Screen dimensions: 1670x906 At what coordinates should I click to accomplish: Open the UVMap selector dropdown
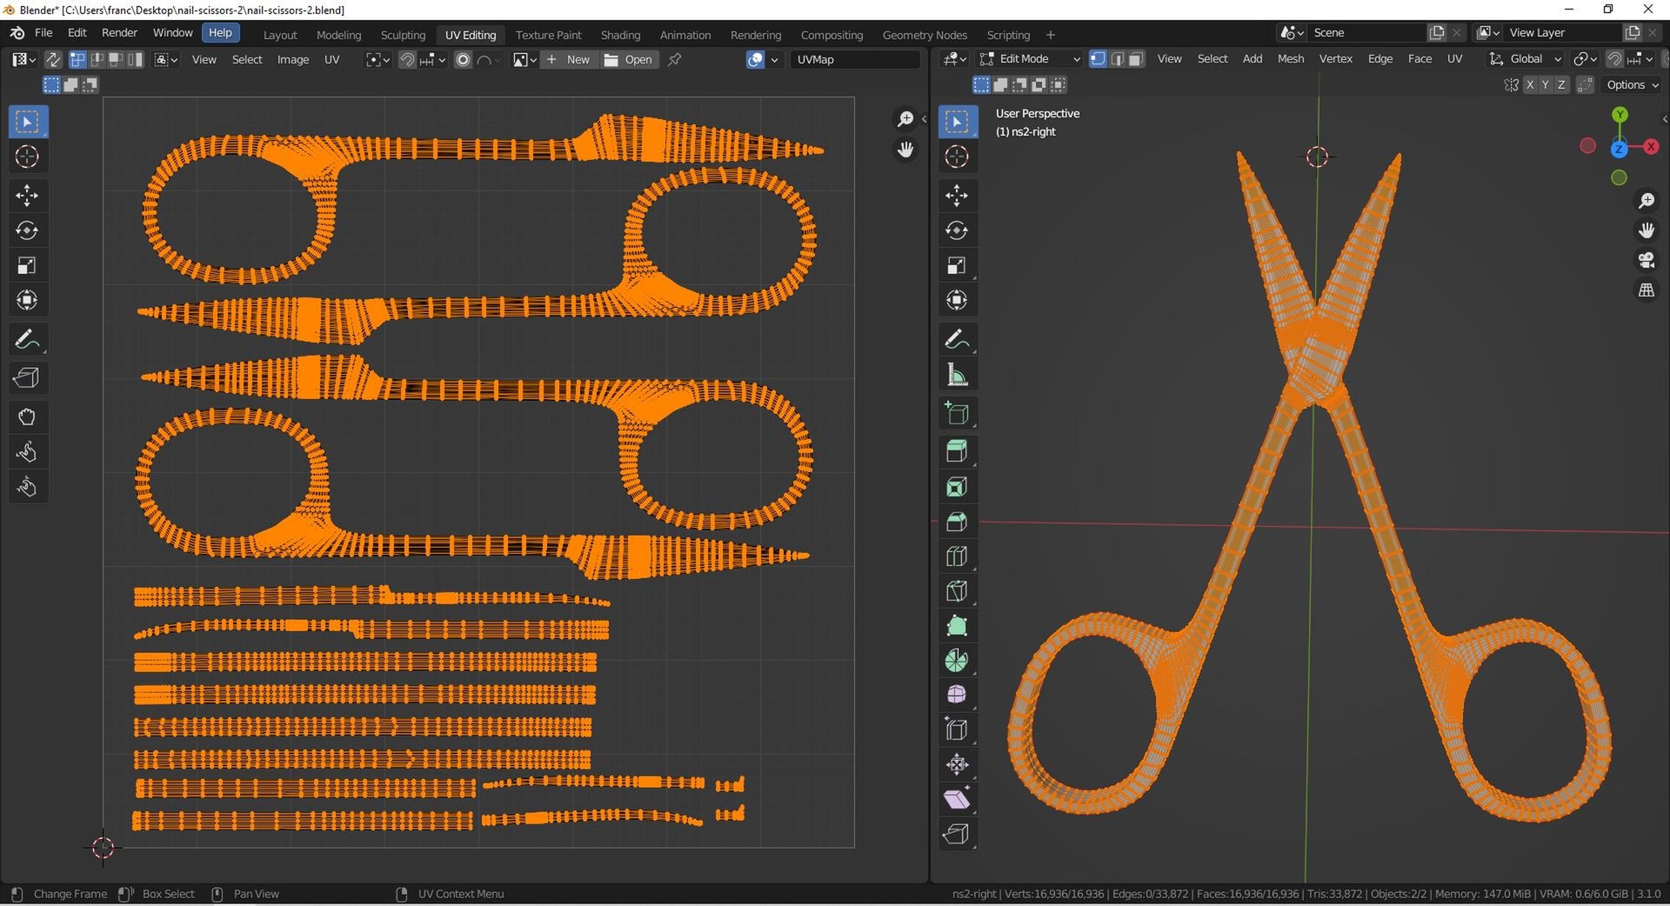coord(856,60)
